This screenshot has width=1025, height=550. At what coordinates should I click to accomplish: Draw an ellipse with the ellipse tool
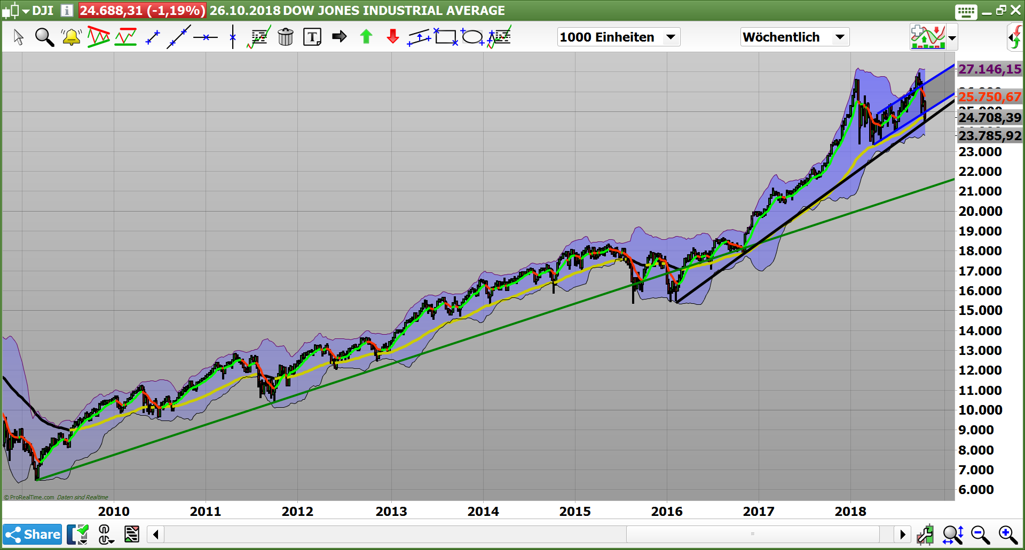(472, 37)
